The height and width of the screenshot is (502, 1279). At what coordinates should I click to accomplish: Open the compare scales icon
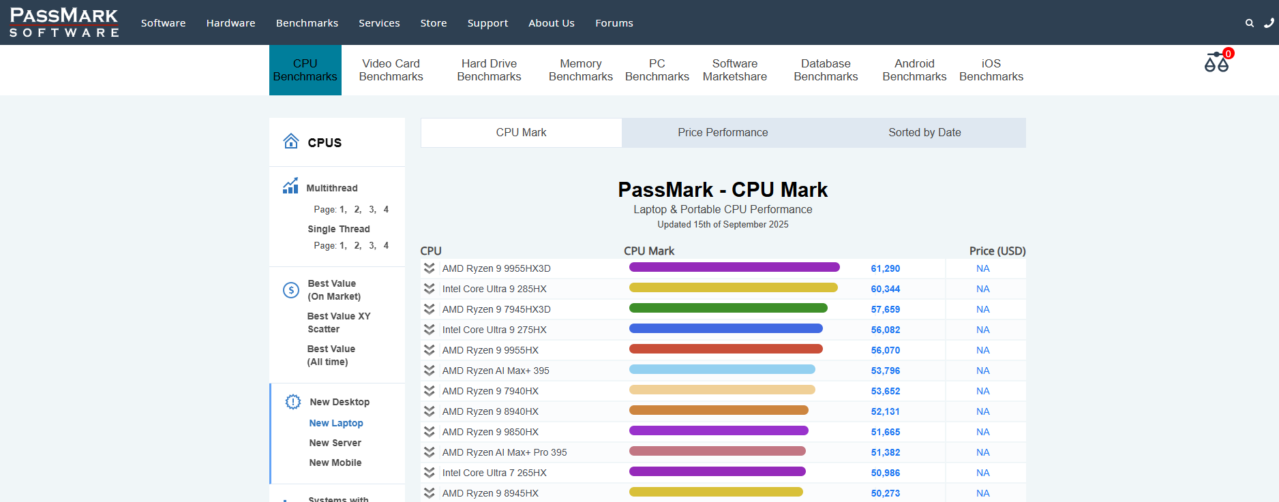coord(1216,62)
